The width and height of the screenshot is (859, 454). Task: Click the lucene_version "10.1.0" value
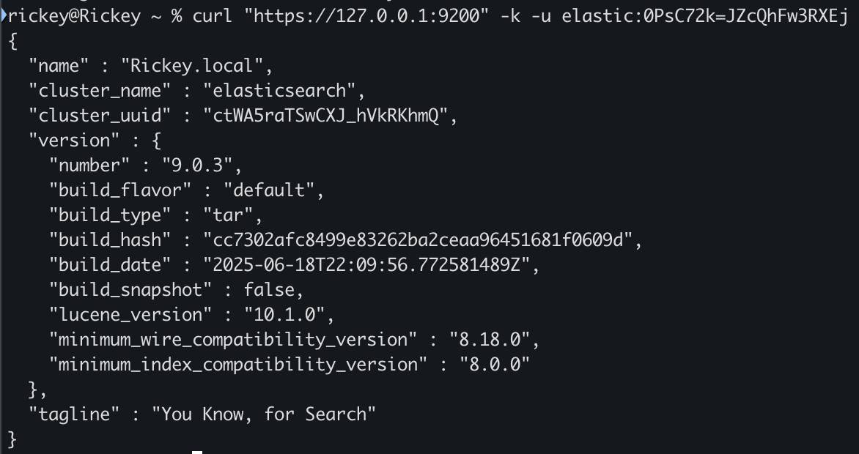tap(284, 314)
